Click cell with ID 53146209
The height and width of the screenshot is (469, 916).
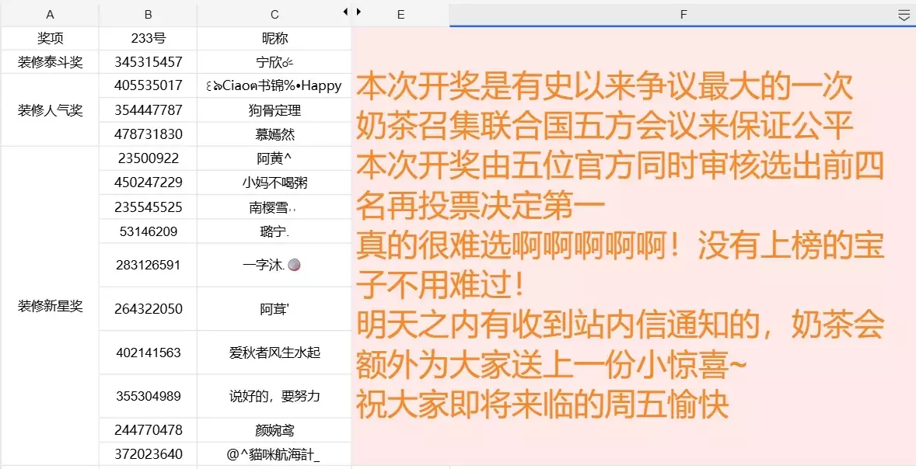[148, 231]
